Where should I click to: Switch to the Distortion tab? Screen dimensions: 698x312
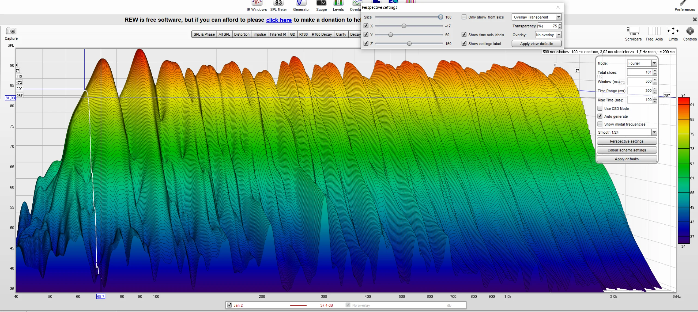[242, 34]
